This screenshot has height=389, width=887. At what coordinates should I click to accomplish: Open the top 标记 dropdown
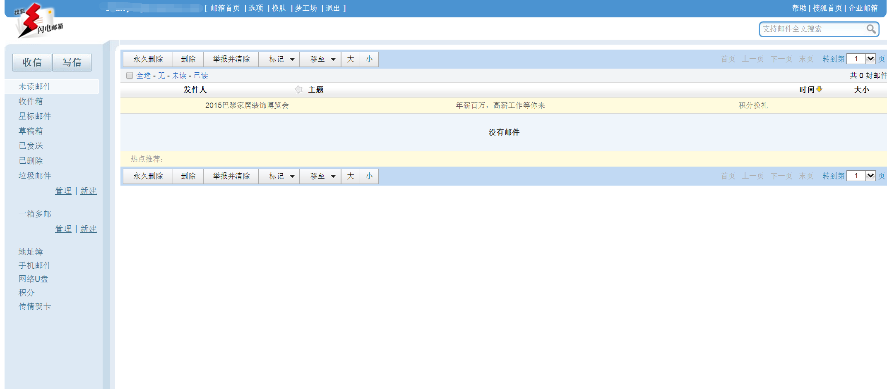281,59
